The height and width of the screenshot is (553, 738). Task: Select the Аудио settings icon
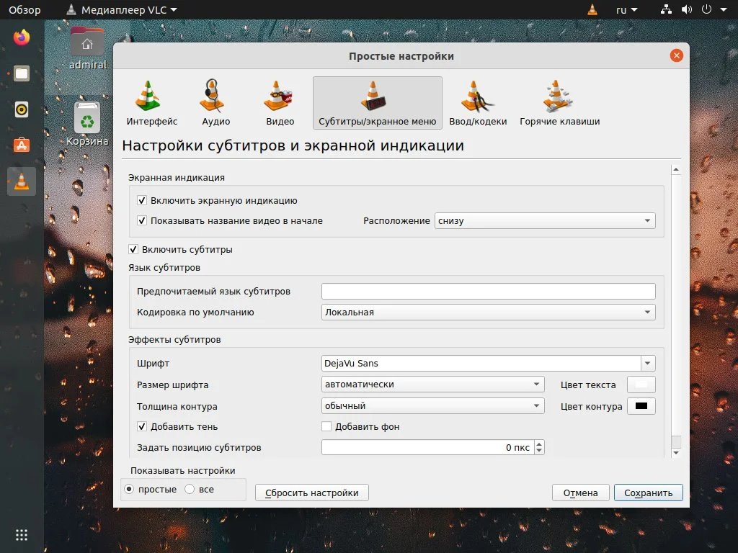coord(214,101)
